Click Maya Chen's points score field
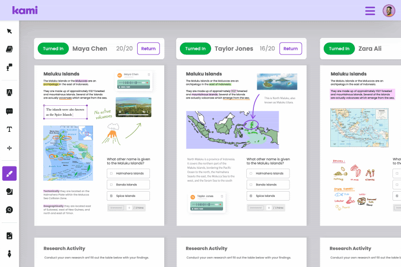Viewport: 401px width, 267px height. [129, 208]
